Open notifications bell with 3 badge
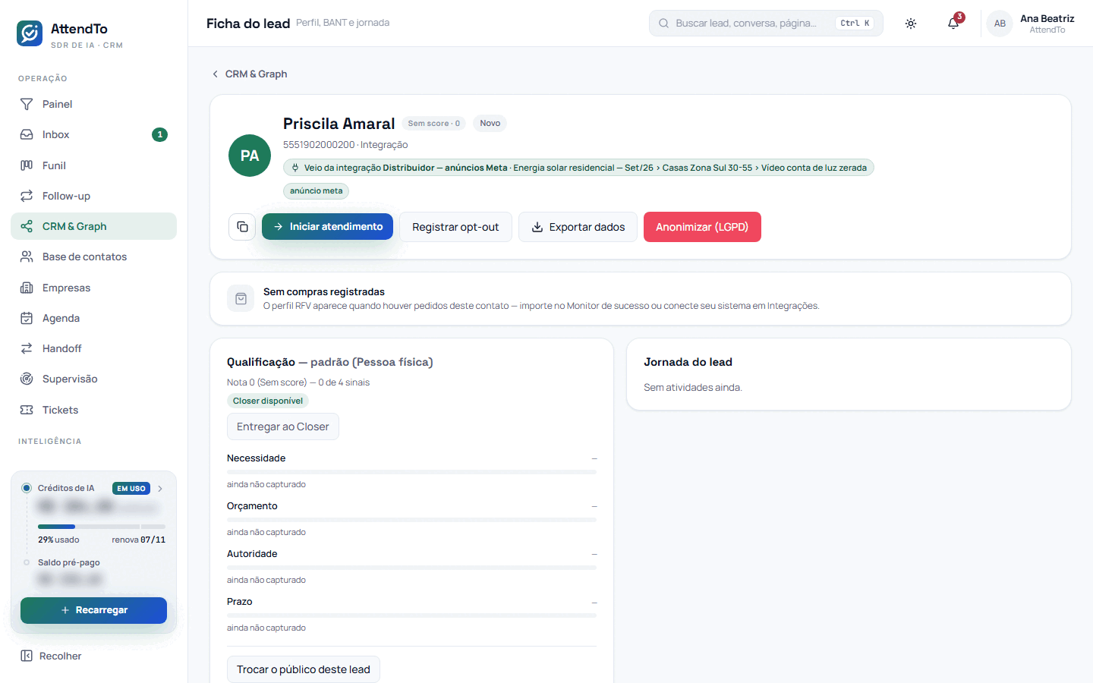This screenshot has height=683, width=1093. tap(953, 24)
